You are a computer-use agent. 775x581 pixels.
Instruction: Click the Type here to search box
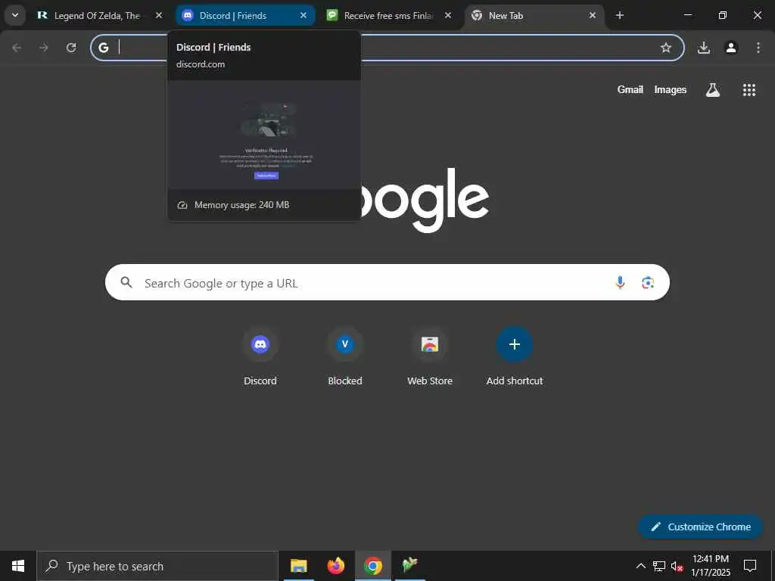[157, 566]
